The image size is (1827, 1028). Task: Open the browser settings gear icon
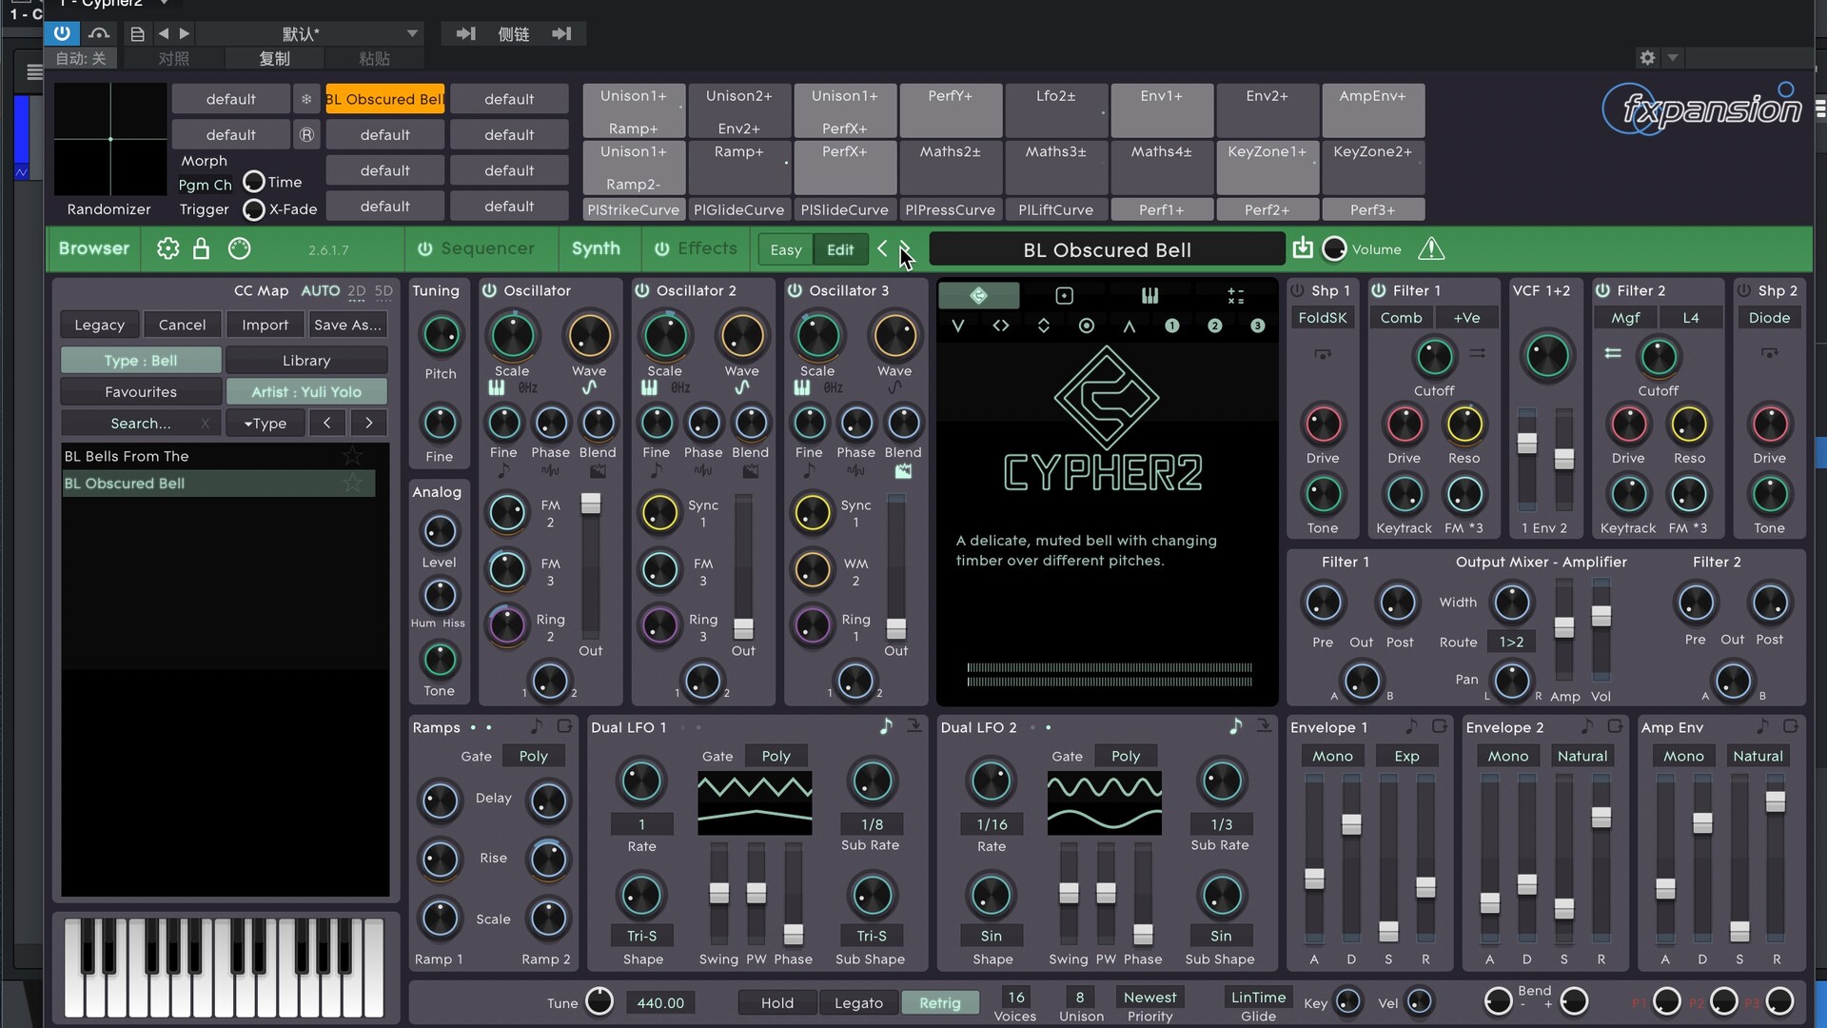coord(167,248)
